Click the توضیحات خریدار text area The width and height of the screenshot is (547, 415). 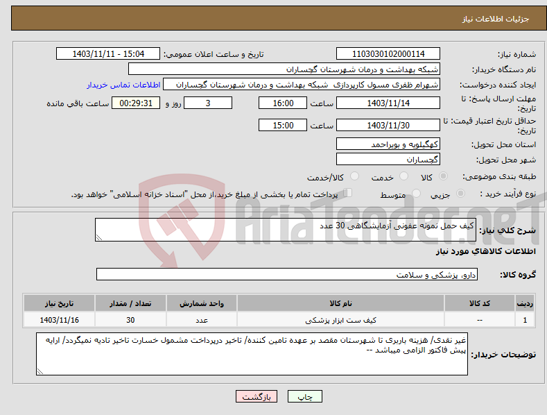click(x=252, y=354)
